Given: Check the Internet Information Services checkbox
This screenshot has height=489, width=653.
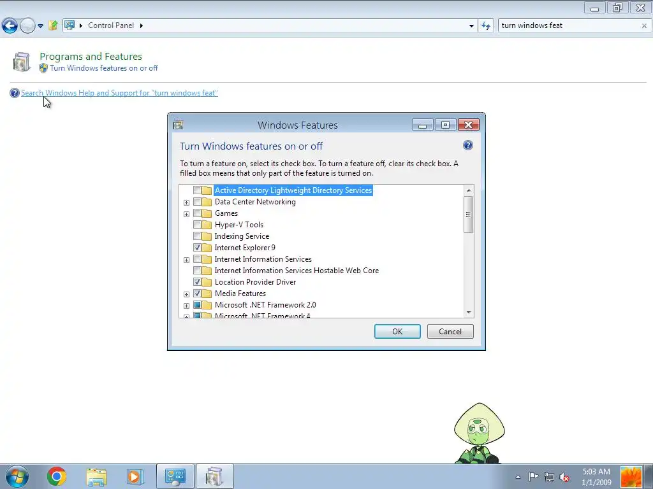Looking at the screenshot, I should 198,259.
